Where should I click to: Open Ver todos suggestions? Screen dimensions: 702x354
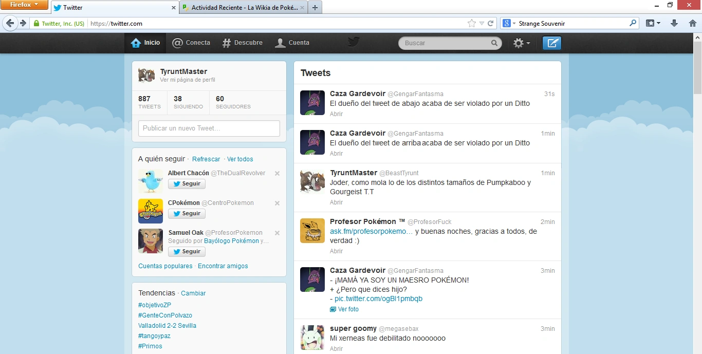(240, 159)
